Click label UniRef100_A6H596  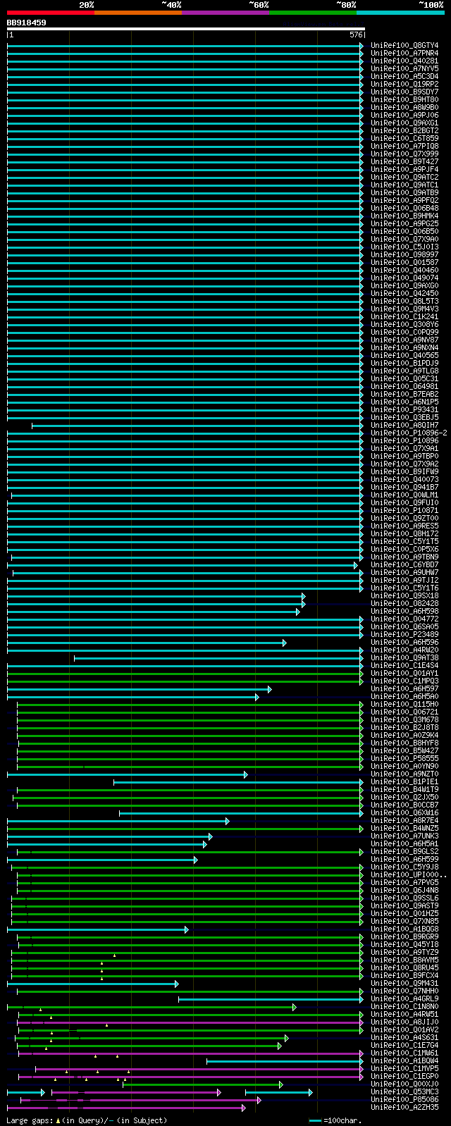404,643
